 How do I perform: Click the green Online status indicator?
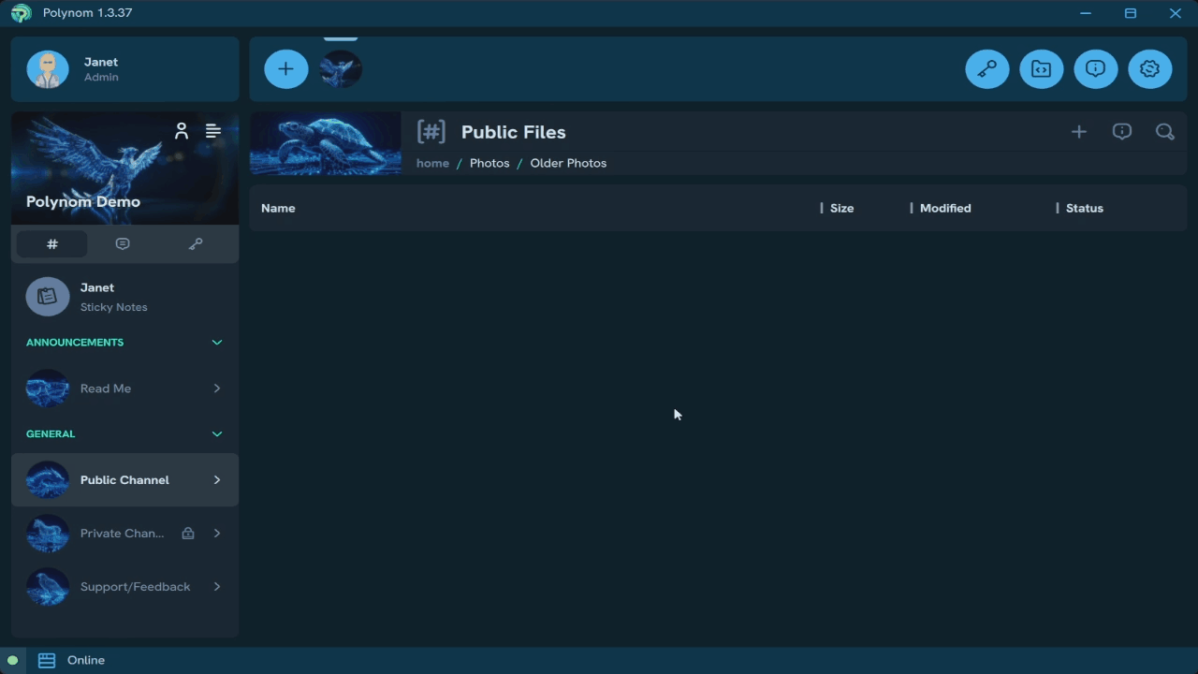pos(11,660)
